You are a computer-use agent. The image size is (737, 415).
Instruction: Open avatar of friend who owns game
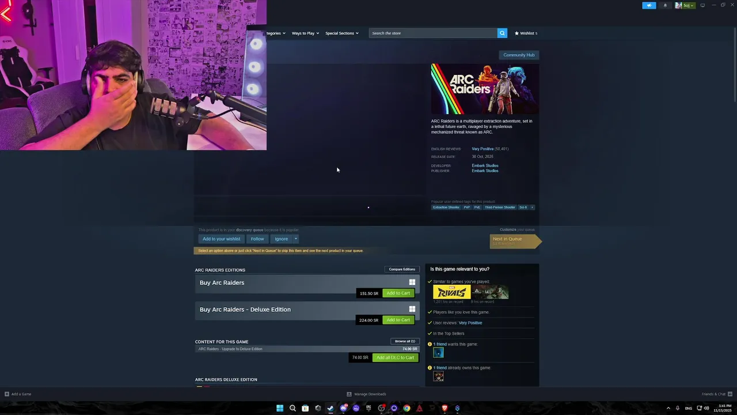click(439, 376)
